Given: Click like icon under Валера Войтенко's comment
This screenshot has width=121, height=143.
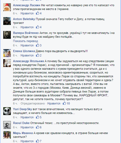Looking at the screenshot, I should 37,45.
